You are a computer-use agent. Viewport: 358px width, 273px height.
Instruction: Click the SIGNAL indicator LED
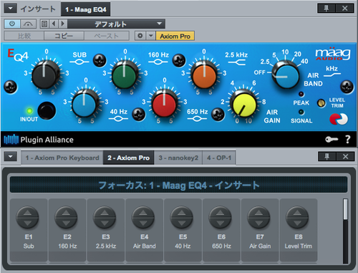pos(301,112)
